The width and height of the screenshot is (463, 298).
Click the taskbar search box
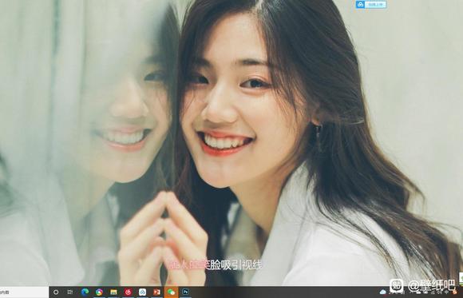click(24, 292)
